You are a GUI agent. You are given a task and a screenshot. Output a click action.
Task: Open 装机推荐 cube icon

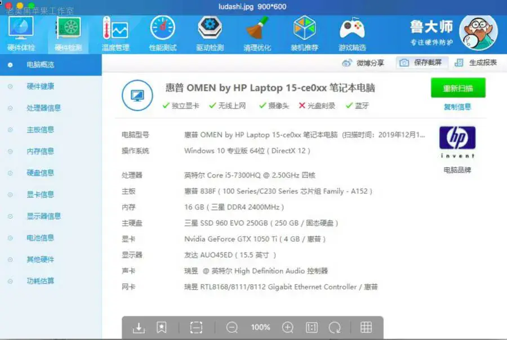tap(304, 34)
